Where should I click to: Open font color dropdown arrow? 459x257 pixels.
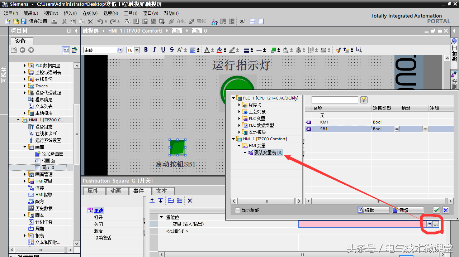pos(212,50)
